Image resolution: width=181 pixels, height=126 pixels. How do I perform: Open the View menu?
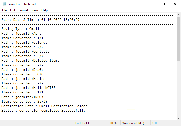tap(35, 10)
